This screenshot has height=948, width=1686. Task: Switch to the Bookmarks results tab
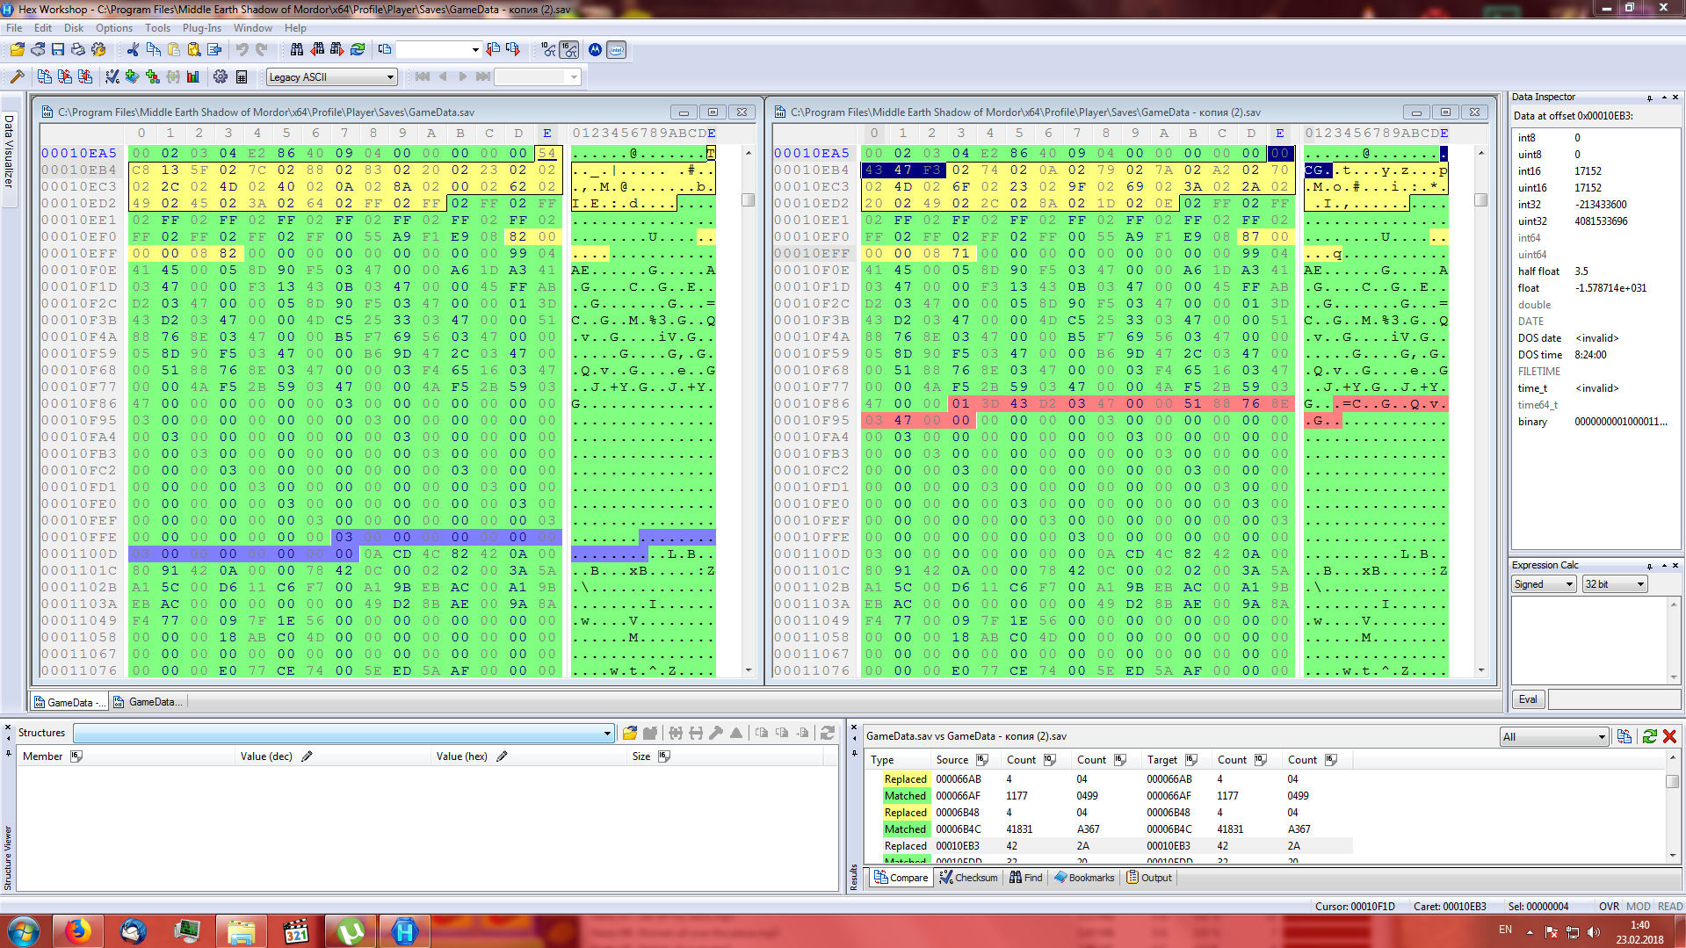1084,878
